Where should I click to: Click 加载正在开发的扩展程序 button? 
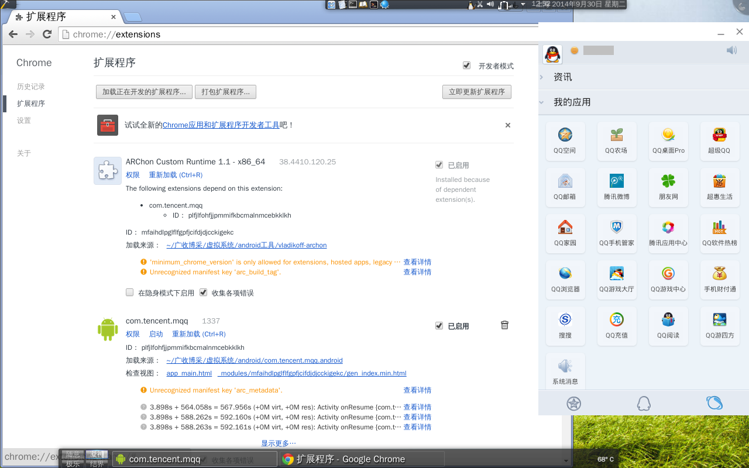pyautogui.click(x=144, y=92)
